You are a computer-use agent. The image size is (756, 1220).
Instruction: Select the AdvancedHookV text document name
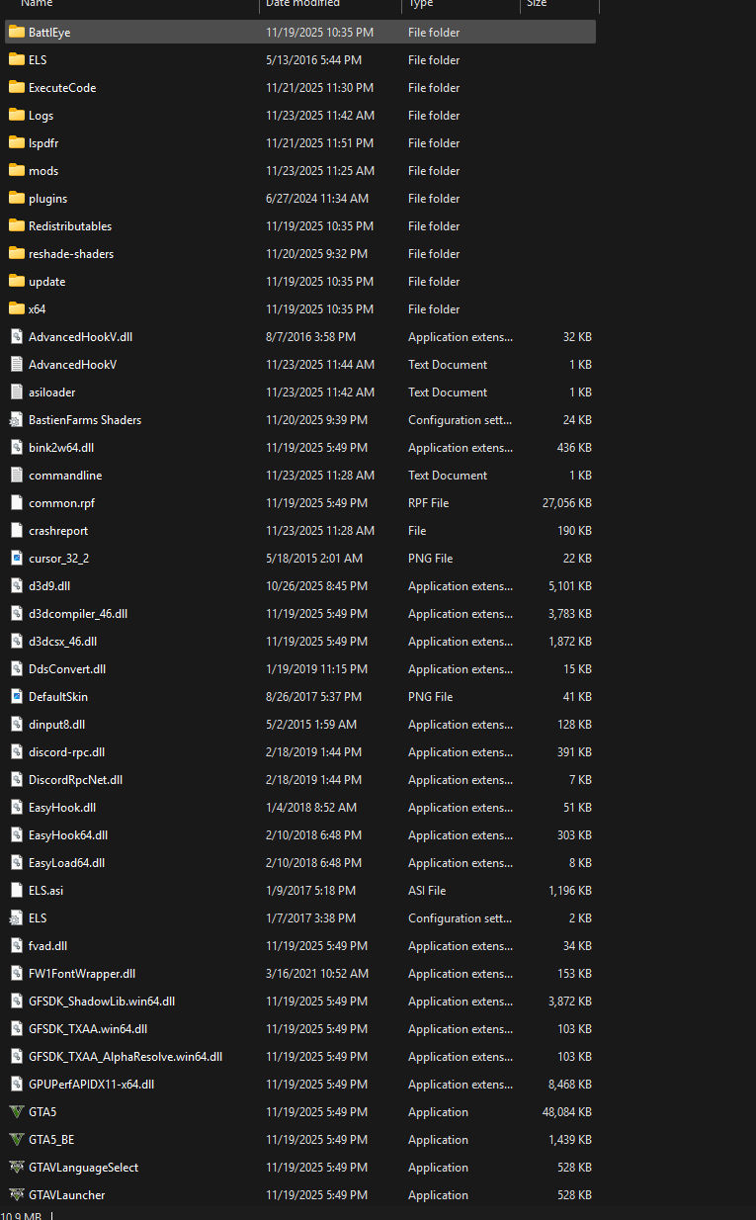pyautogui.click(x=72, y=365)
